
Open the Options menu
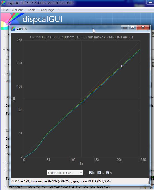click(x=18, y=10)
